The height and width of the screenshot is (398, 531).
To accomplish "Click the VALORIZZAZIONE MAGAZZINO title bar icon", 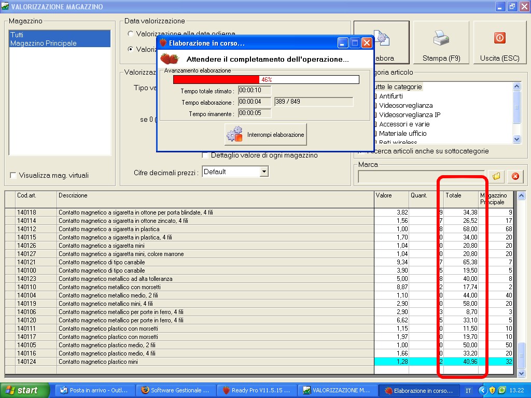I will tap(5, 6).
